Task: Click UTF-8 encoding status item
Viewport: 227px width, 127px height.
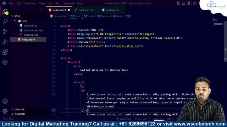Action: (170, 119)
